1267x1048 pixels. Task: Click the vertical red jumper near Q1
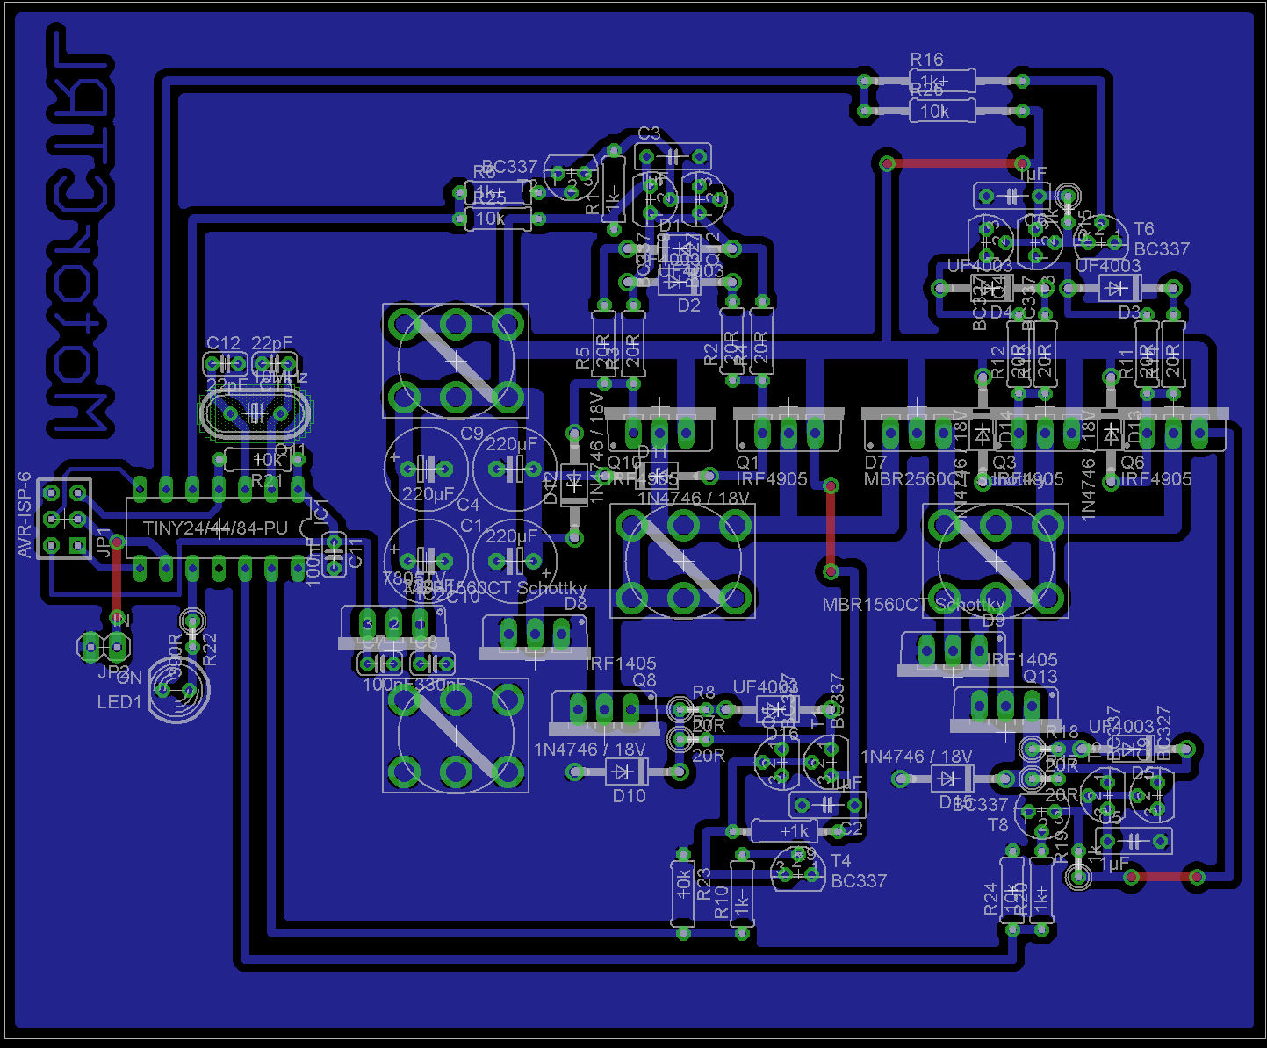[831, 528]
